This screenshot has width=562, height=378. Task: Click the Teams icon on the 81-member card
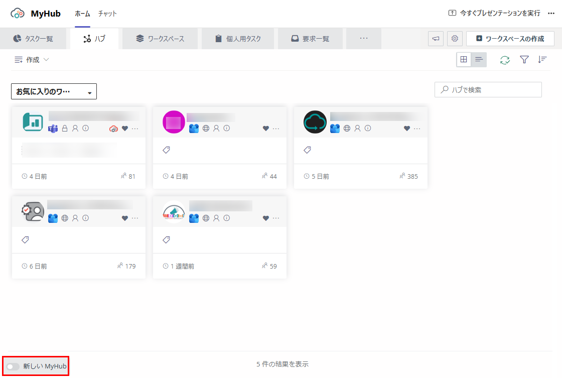[53, 129]
